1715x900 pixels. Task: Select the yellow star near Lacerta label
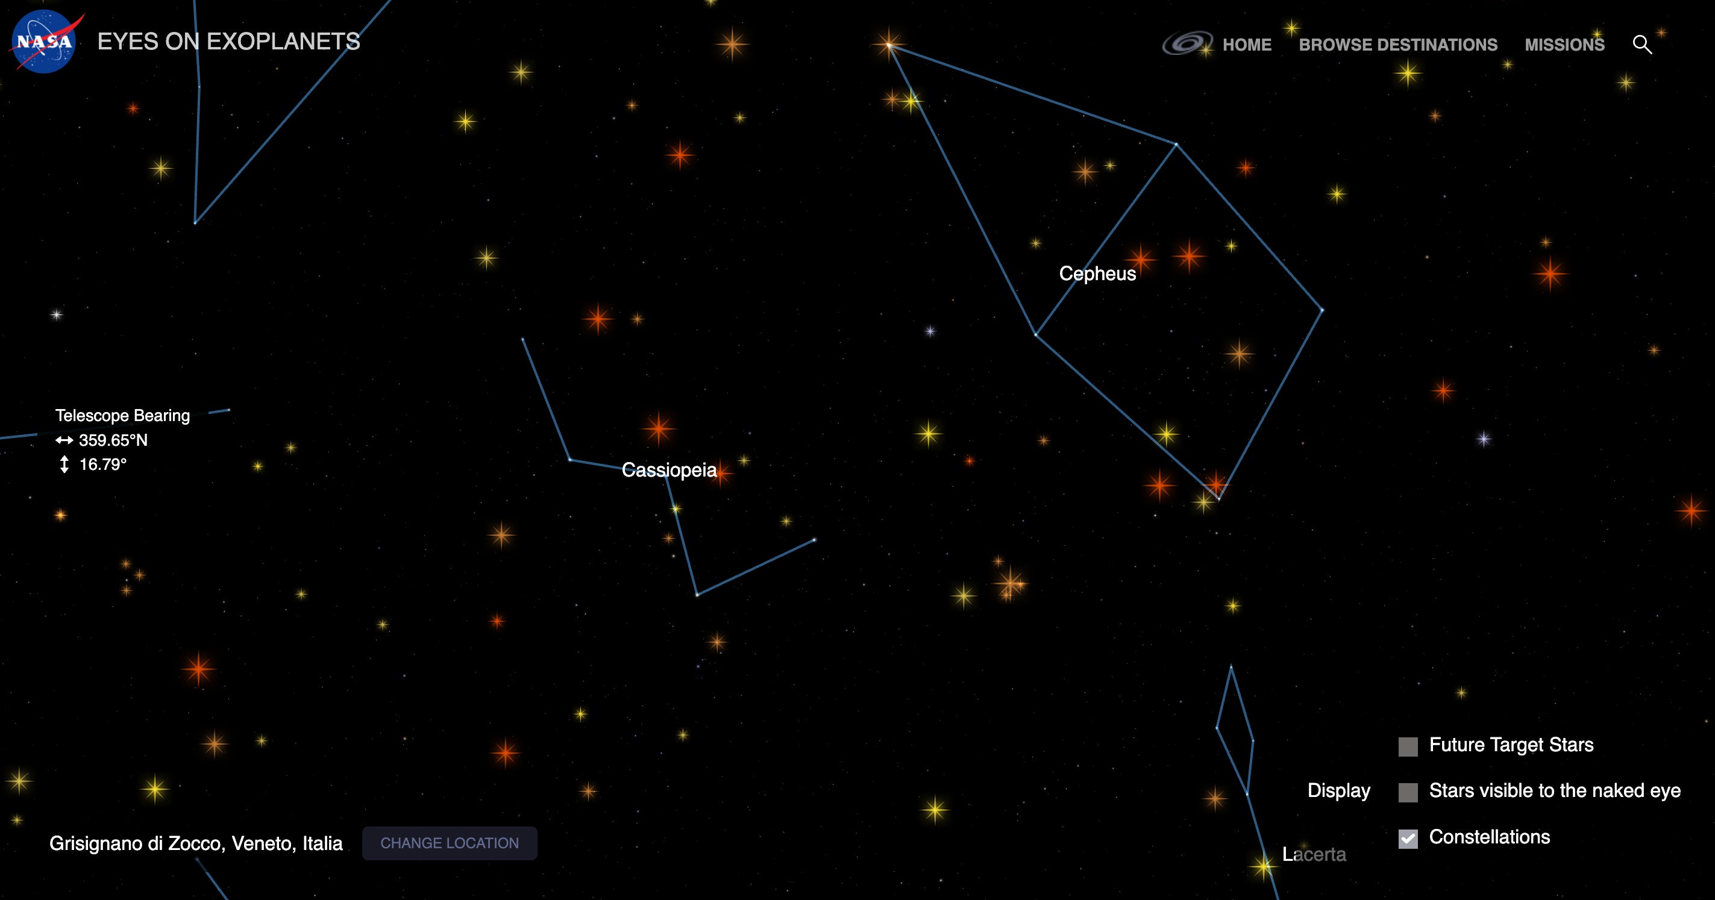point(1262,866)
